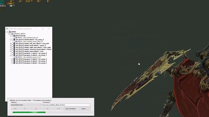The height and width of the screenshot is (117, 209).
Task: Uncheck the def_malekith_body_01 mesh checkbox
Action: (15, 38)
